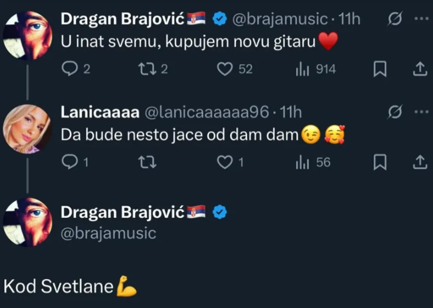Retweet Dragan's 'U inat svemu' post
The height and width of the screenshot is (308, 433).
(x=146, y=68)
